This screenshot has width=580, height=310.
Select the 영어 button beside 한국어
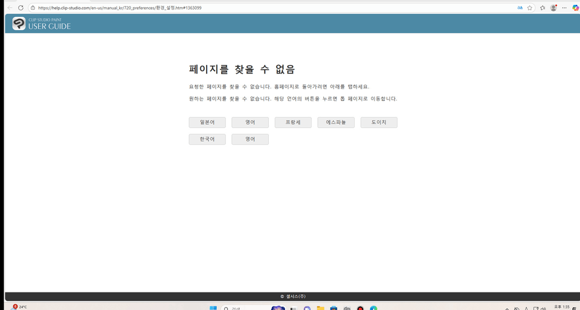point(250,139)
